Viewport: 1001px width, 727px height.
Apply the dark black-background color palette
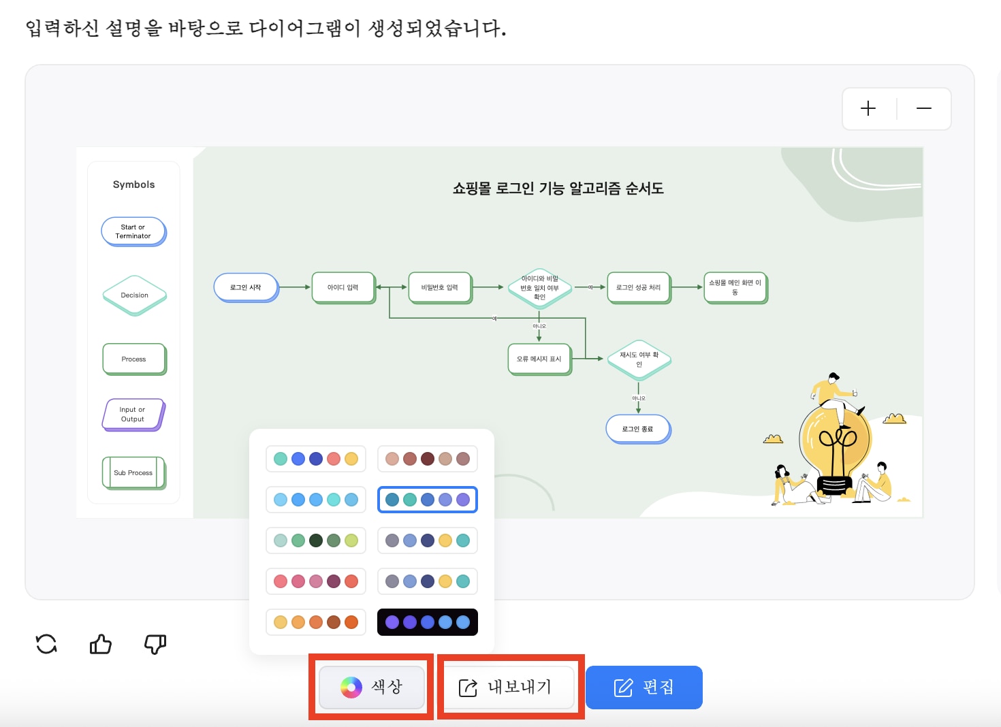click(428, 622)
